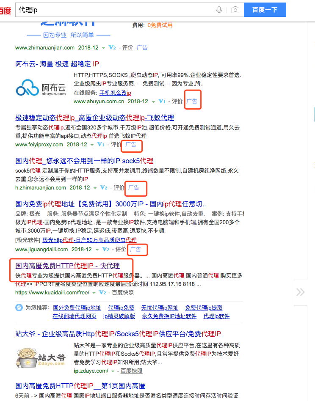Open 站大爷 企业级高品质 result title
The width and height of the screenshot is (315, 401).
pos(118,334)
